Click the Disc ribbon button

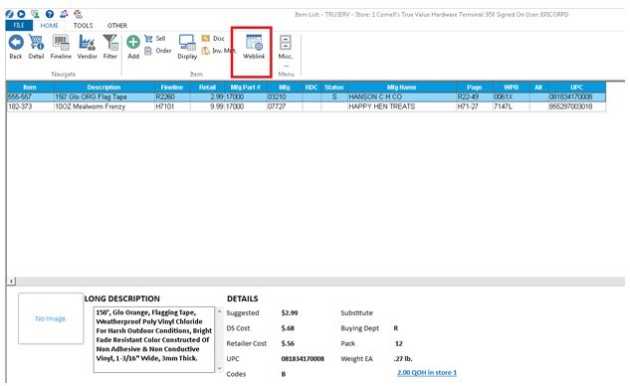tap(213, 38)
